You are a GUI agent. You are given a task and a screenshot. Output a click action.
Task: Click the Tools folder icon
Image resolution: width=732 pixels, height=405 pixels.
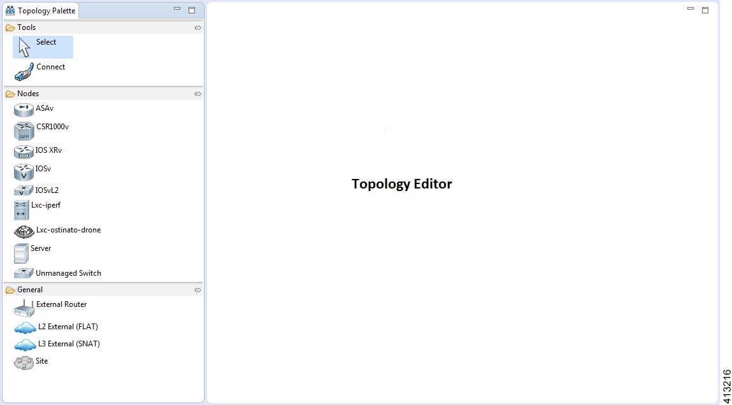pos(10,27)
